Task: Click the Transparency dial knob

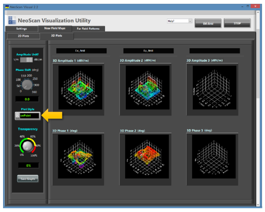Action: [x=27, y=145]
